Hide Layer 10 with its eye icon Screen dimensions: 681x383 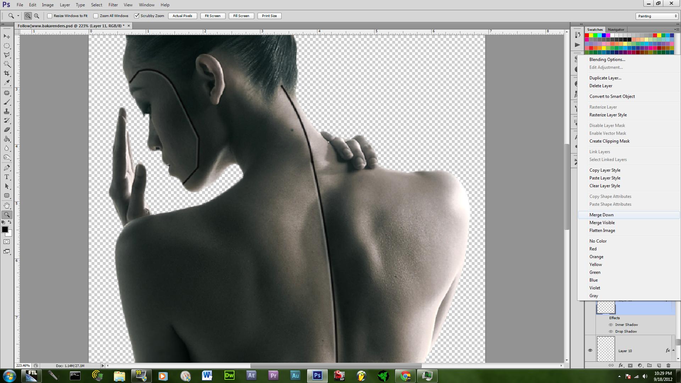click(590, 350)
